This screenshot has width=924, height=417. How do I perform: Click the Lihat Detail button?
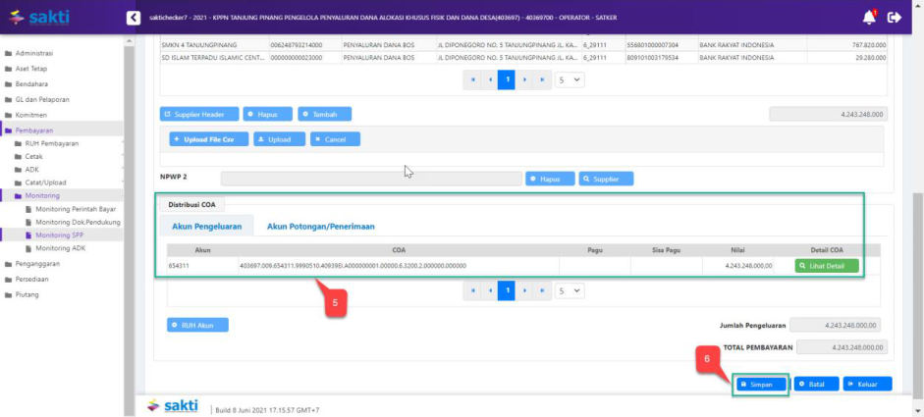[x=826, y=266]
